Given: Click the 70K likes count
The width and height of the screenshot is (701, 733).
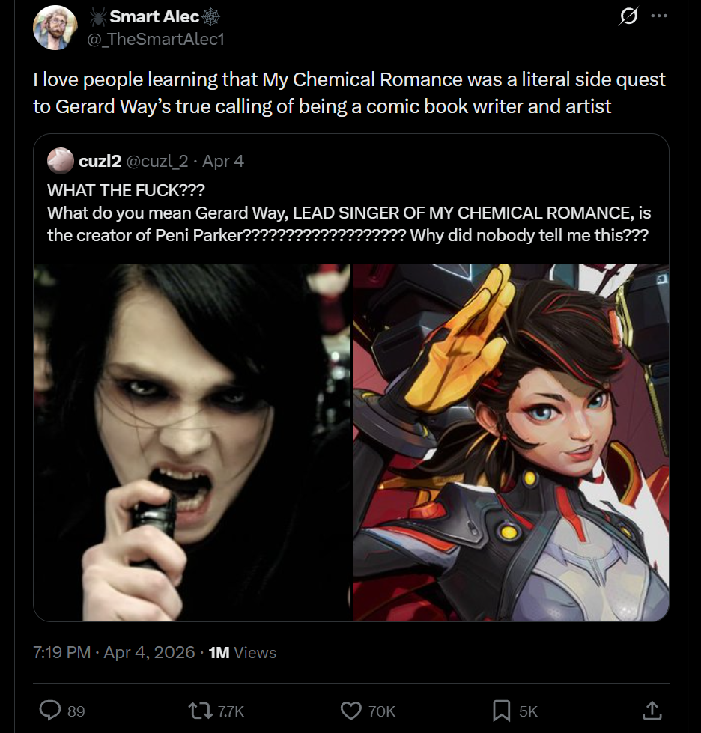Looking at the screenshot, I should point(382,711).
